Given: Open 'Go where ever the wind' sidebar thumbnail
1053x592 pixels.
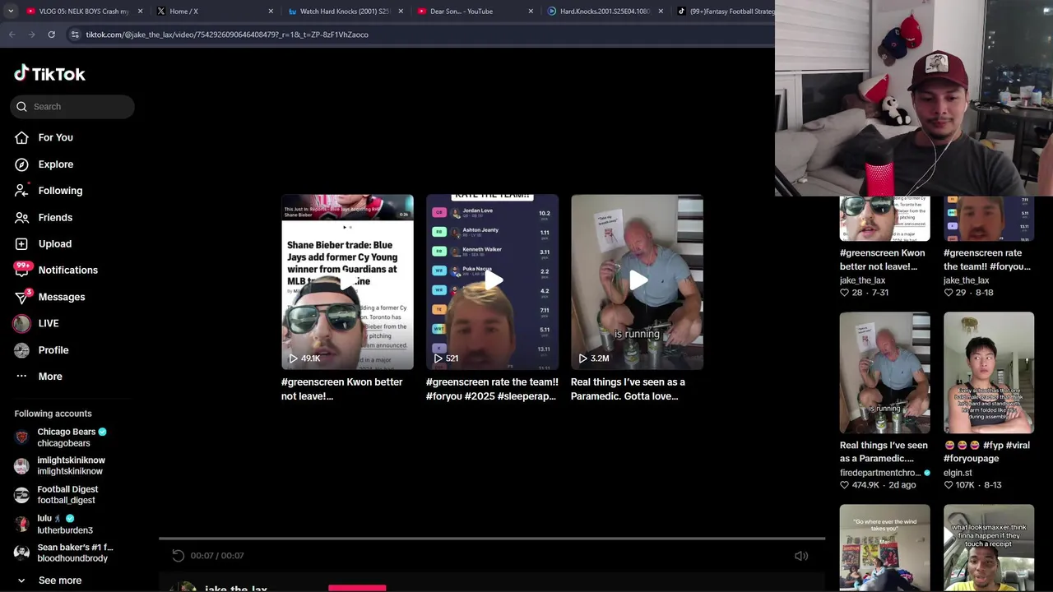Looking at the screenshot, I should (x=884, y=548).
